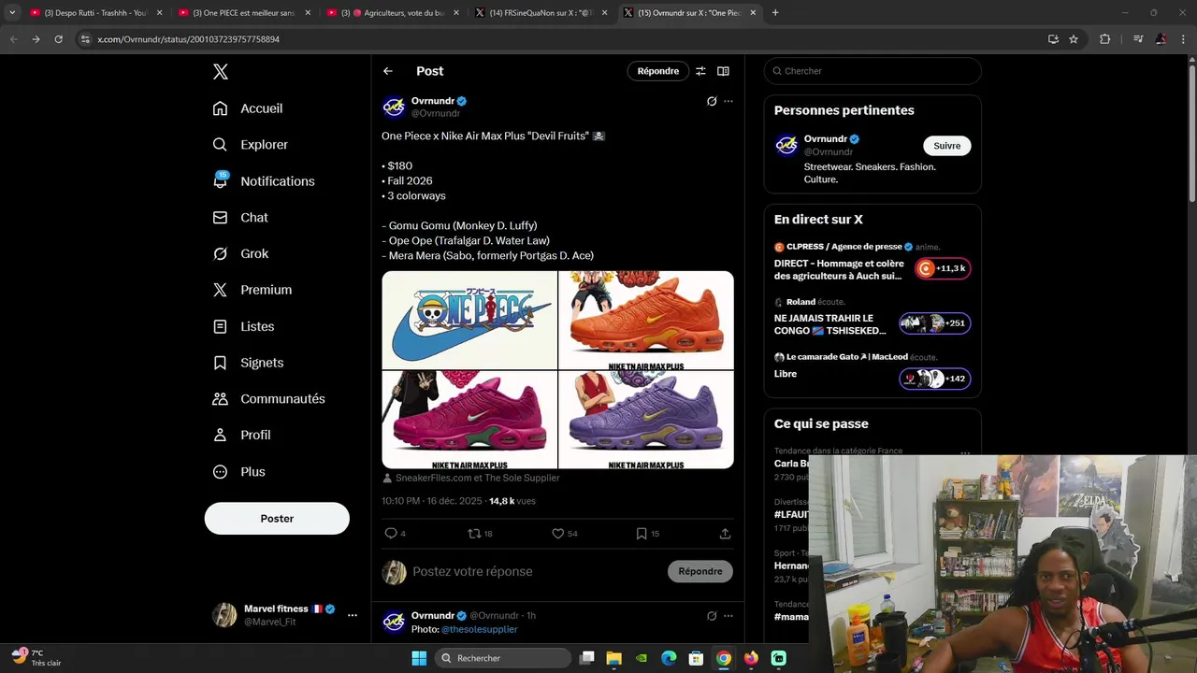Open @thesolesupplier mention link
This screenshot has height=673, width=1197.
click(480, 630)
